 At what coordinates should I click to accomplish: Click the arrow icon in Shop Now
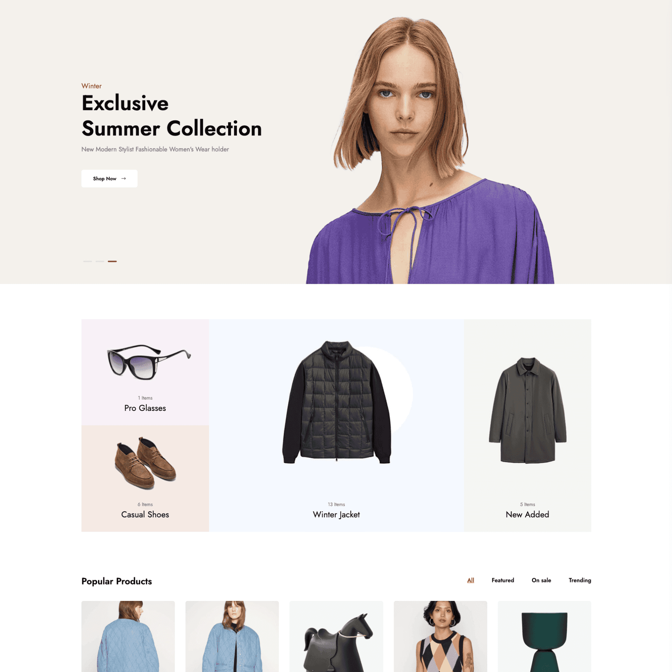[124, 178]
